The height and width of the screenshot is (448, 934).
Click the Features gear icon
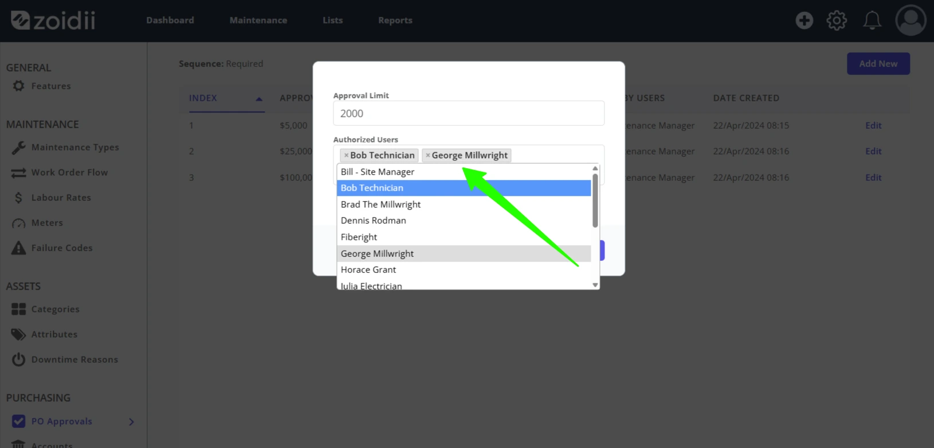coord(18,86)
